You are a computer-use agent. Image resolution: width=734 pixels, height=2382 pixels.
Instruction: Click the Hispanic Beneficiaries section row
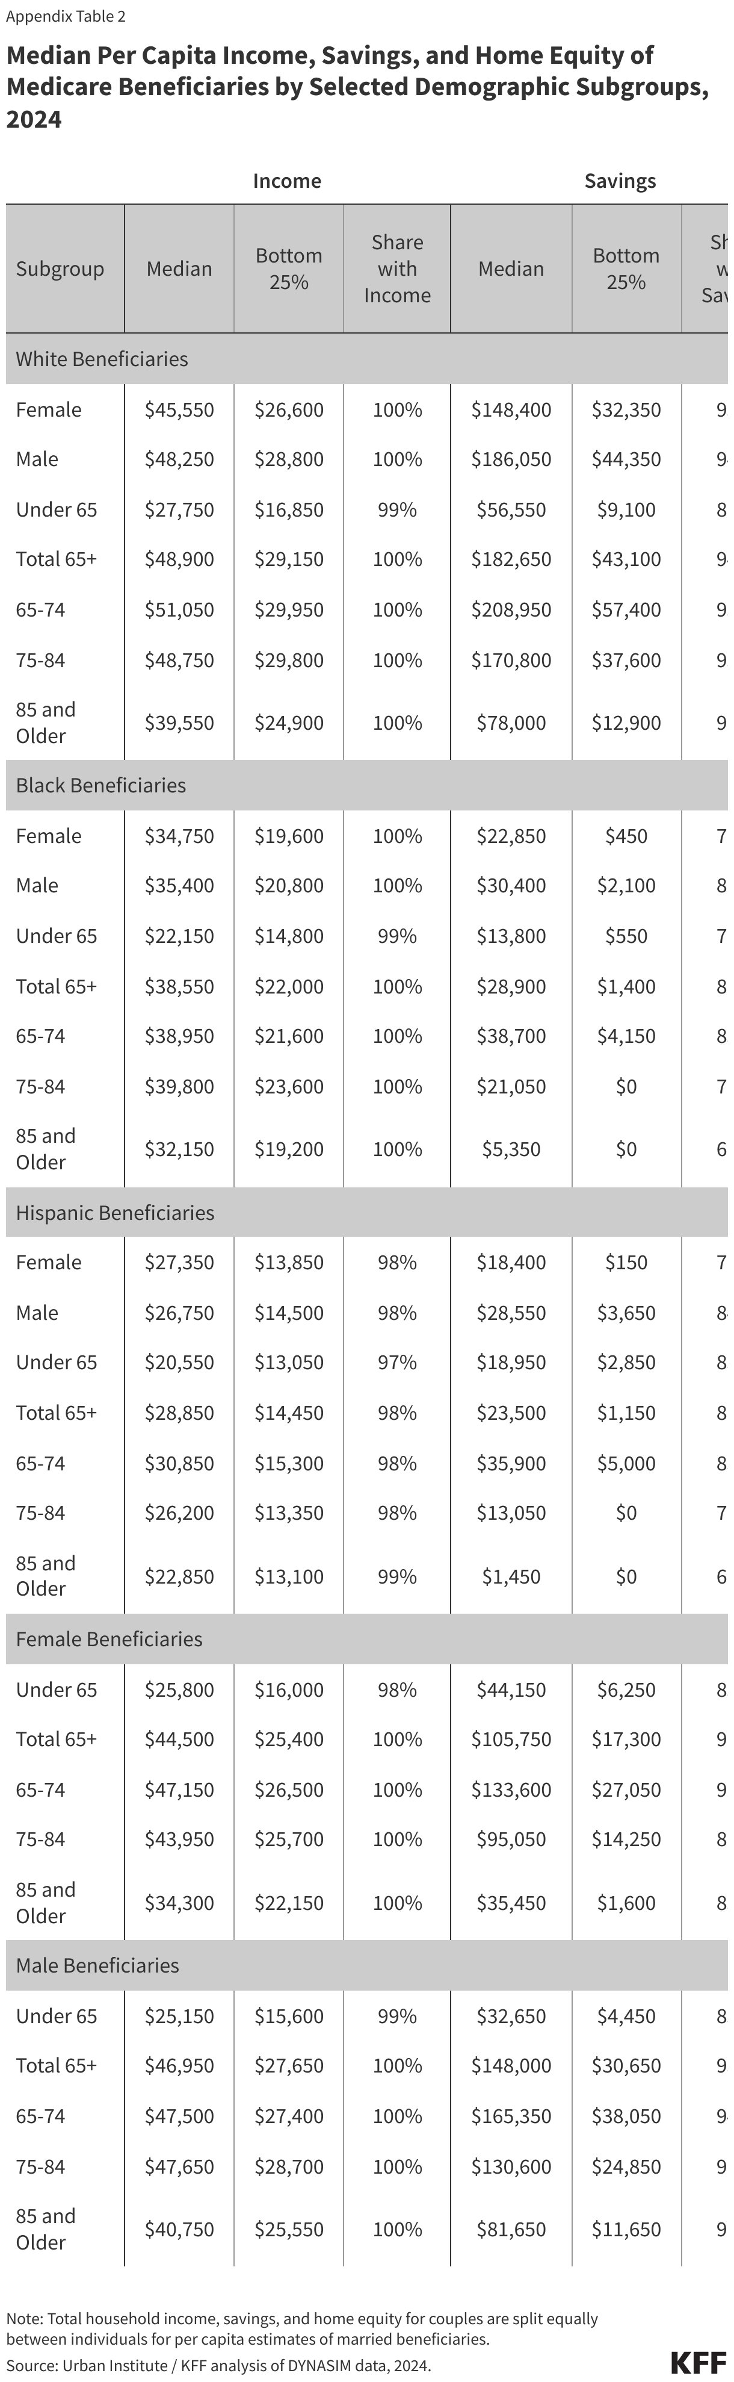pyautogui.click(x=115, y=1212)
